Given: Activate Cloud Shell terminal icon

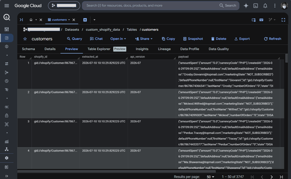Looking at the screenshot, I should (x=255, y=6).
